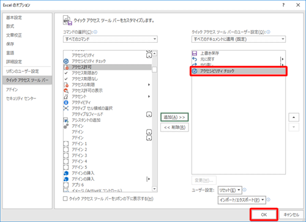Select 元に戻す in the toolbar list
The image size is (306, 222).
click(238, 59)
